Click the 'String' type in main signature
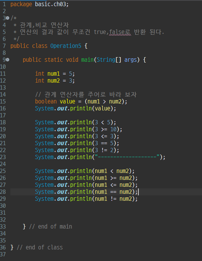This screenshot has height=261, width=202. pos(106,60)
